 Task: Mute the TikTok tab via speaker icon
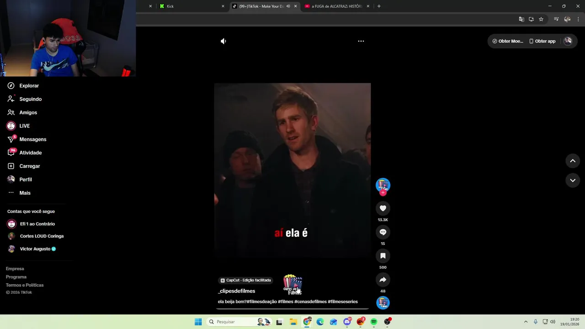pos(288,6)
